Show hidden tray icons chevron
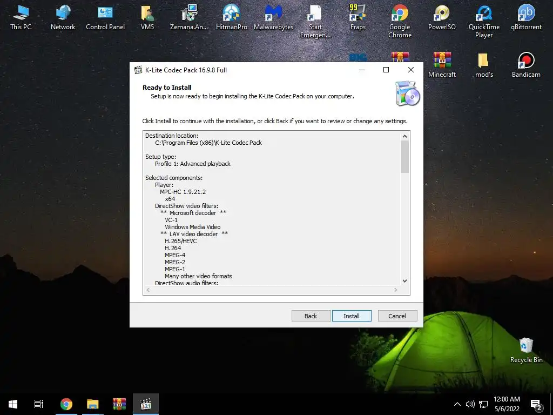The height and width of the screenshot is (415, 553). [x=457, y=404]
